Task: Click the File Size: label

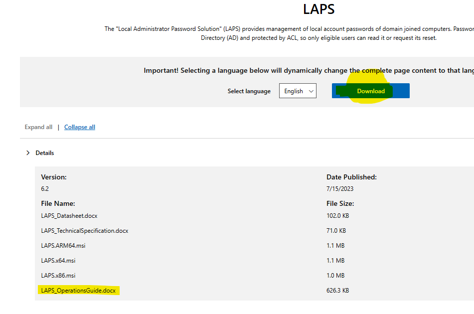Action: (340, 204)
